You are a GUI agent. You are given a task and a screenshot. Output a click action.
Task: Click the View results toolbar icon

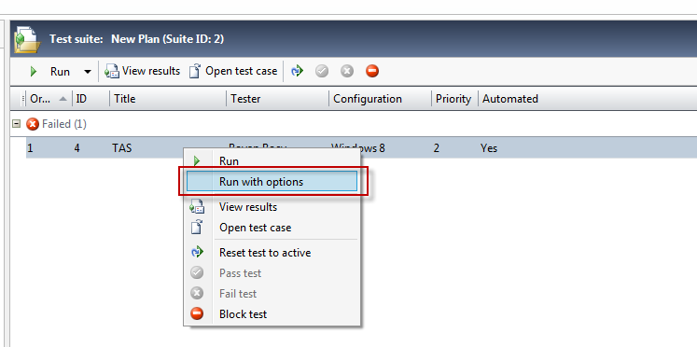[112, 72]
